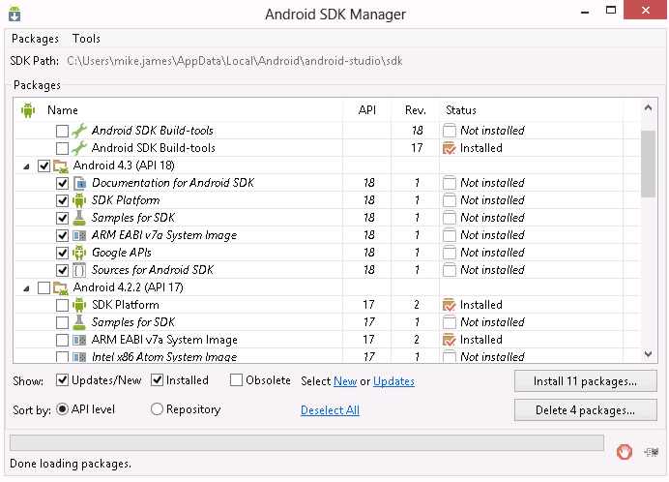Click the Android robot icon in Name header
This screenshot has width=669, height=482.
coord(28,110)
